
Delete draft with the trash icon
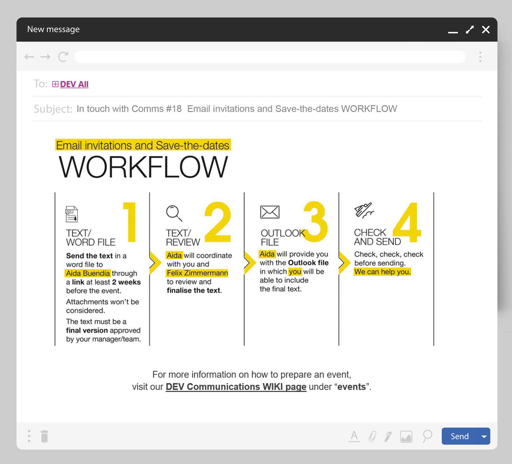pos(44,436)
